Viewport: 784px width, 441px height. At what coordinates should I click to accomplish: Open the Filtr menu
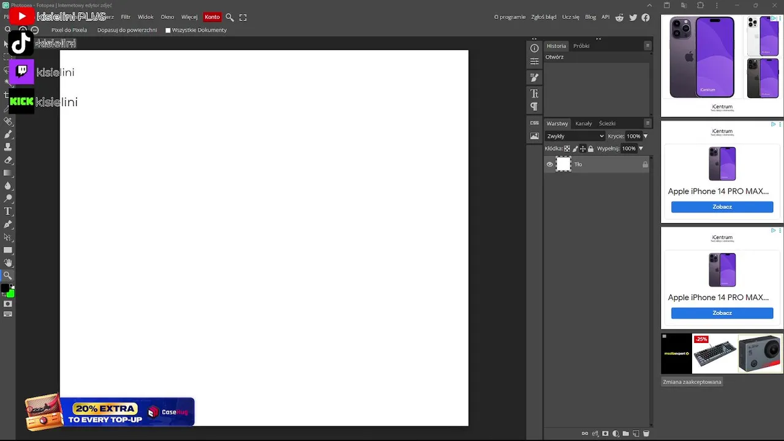click(126, 17)
